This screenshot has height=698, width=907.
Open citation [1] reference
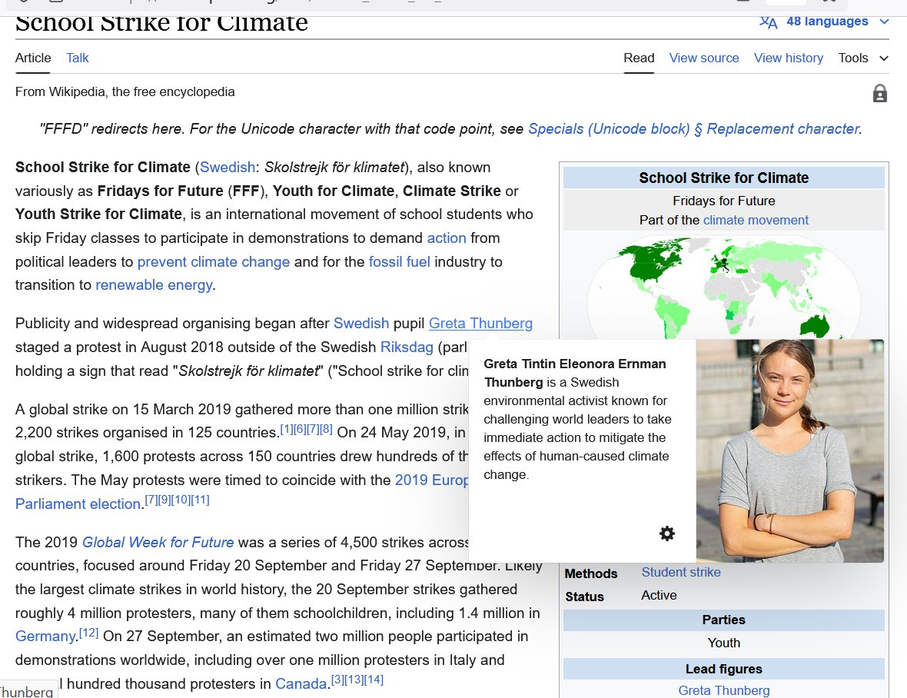(x=287, y=429)
